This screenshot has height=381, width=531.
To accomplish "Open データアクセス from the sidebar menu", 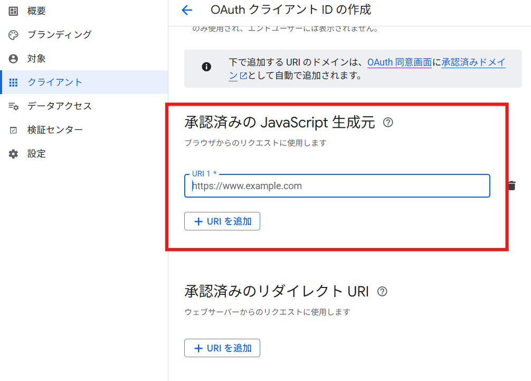I will coord(59,106).
